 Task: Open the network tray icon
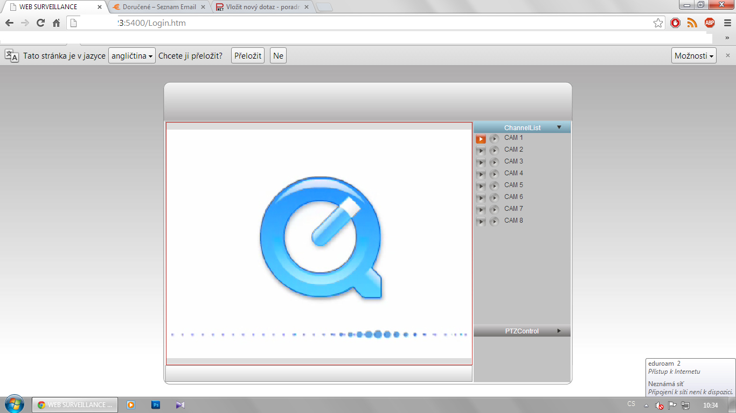click(685, 405)
